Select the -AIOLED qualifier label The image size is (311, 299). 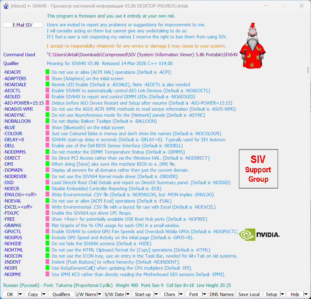(12, 97)
